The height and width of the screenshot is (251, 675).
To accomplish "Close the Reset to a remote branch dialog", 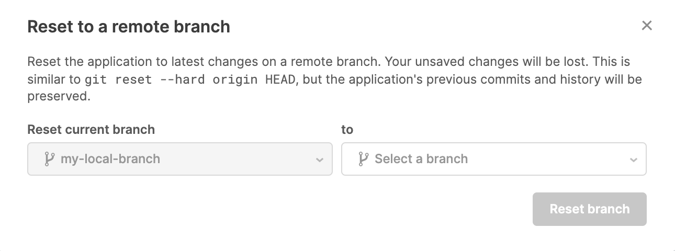I will [647, 26].
